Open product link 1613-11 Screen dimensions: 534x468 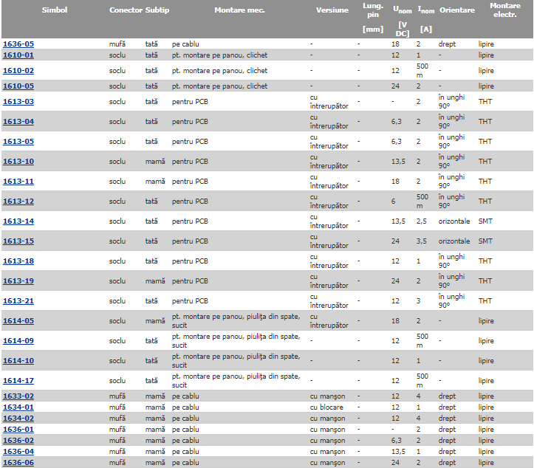pyautogui.click(x=18, y=182)
